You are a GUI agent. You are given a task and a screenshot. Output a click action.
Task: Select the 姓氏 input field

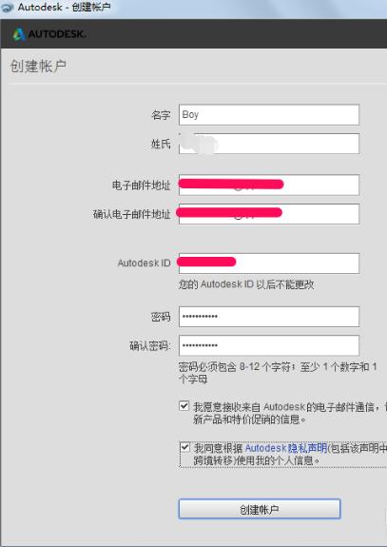(269, 144)
